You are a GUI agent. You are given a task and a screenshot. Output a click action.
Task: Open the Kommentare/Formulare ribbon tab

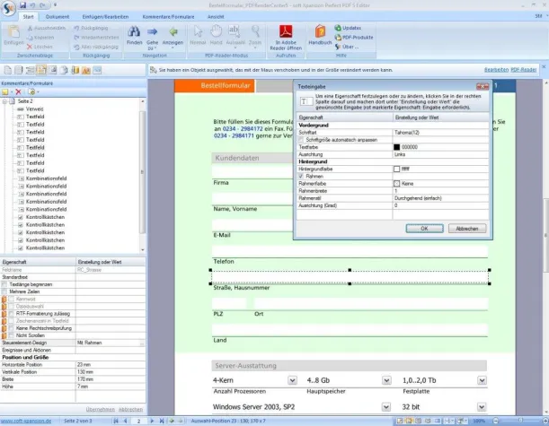168,17
